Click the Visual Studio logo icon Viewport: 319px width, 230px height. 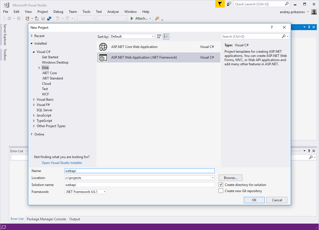6,5
